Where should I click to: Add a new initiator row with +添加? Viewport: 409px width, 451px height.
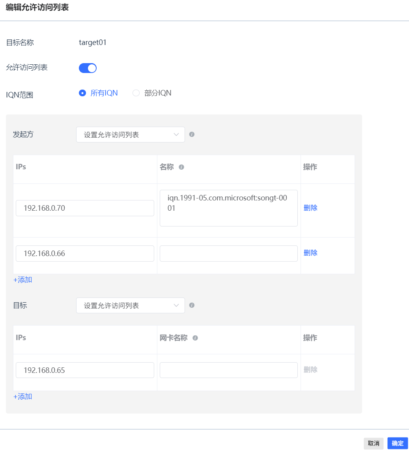[23, 280]
